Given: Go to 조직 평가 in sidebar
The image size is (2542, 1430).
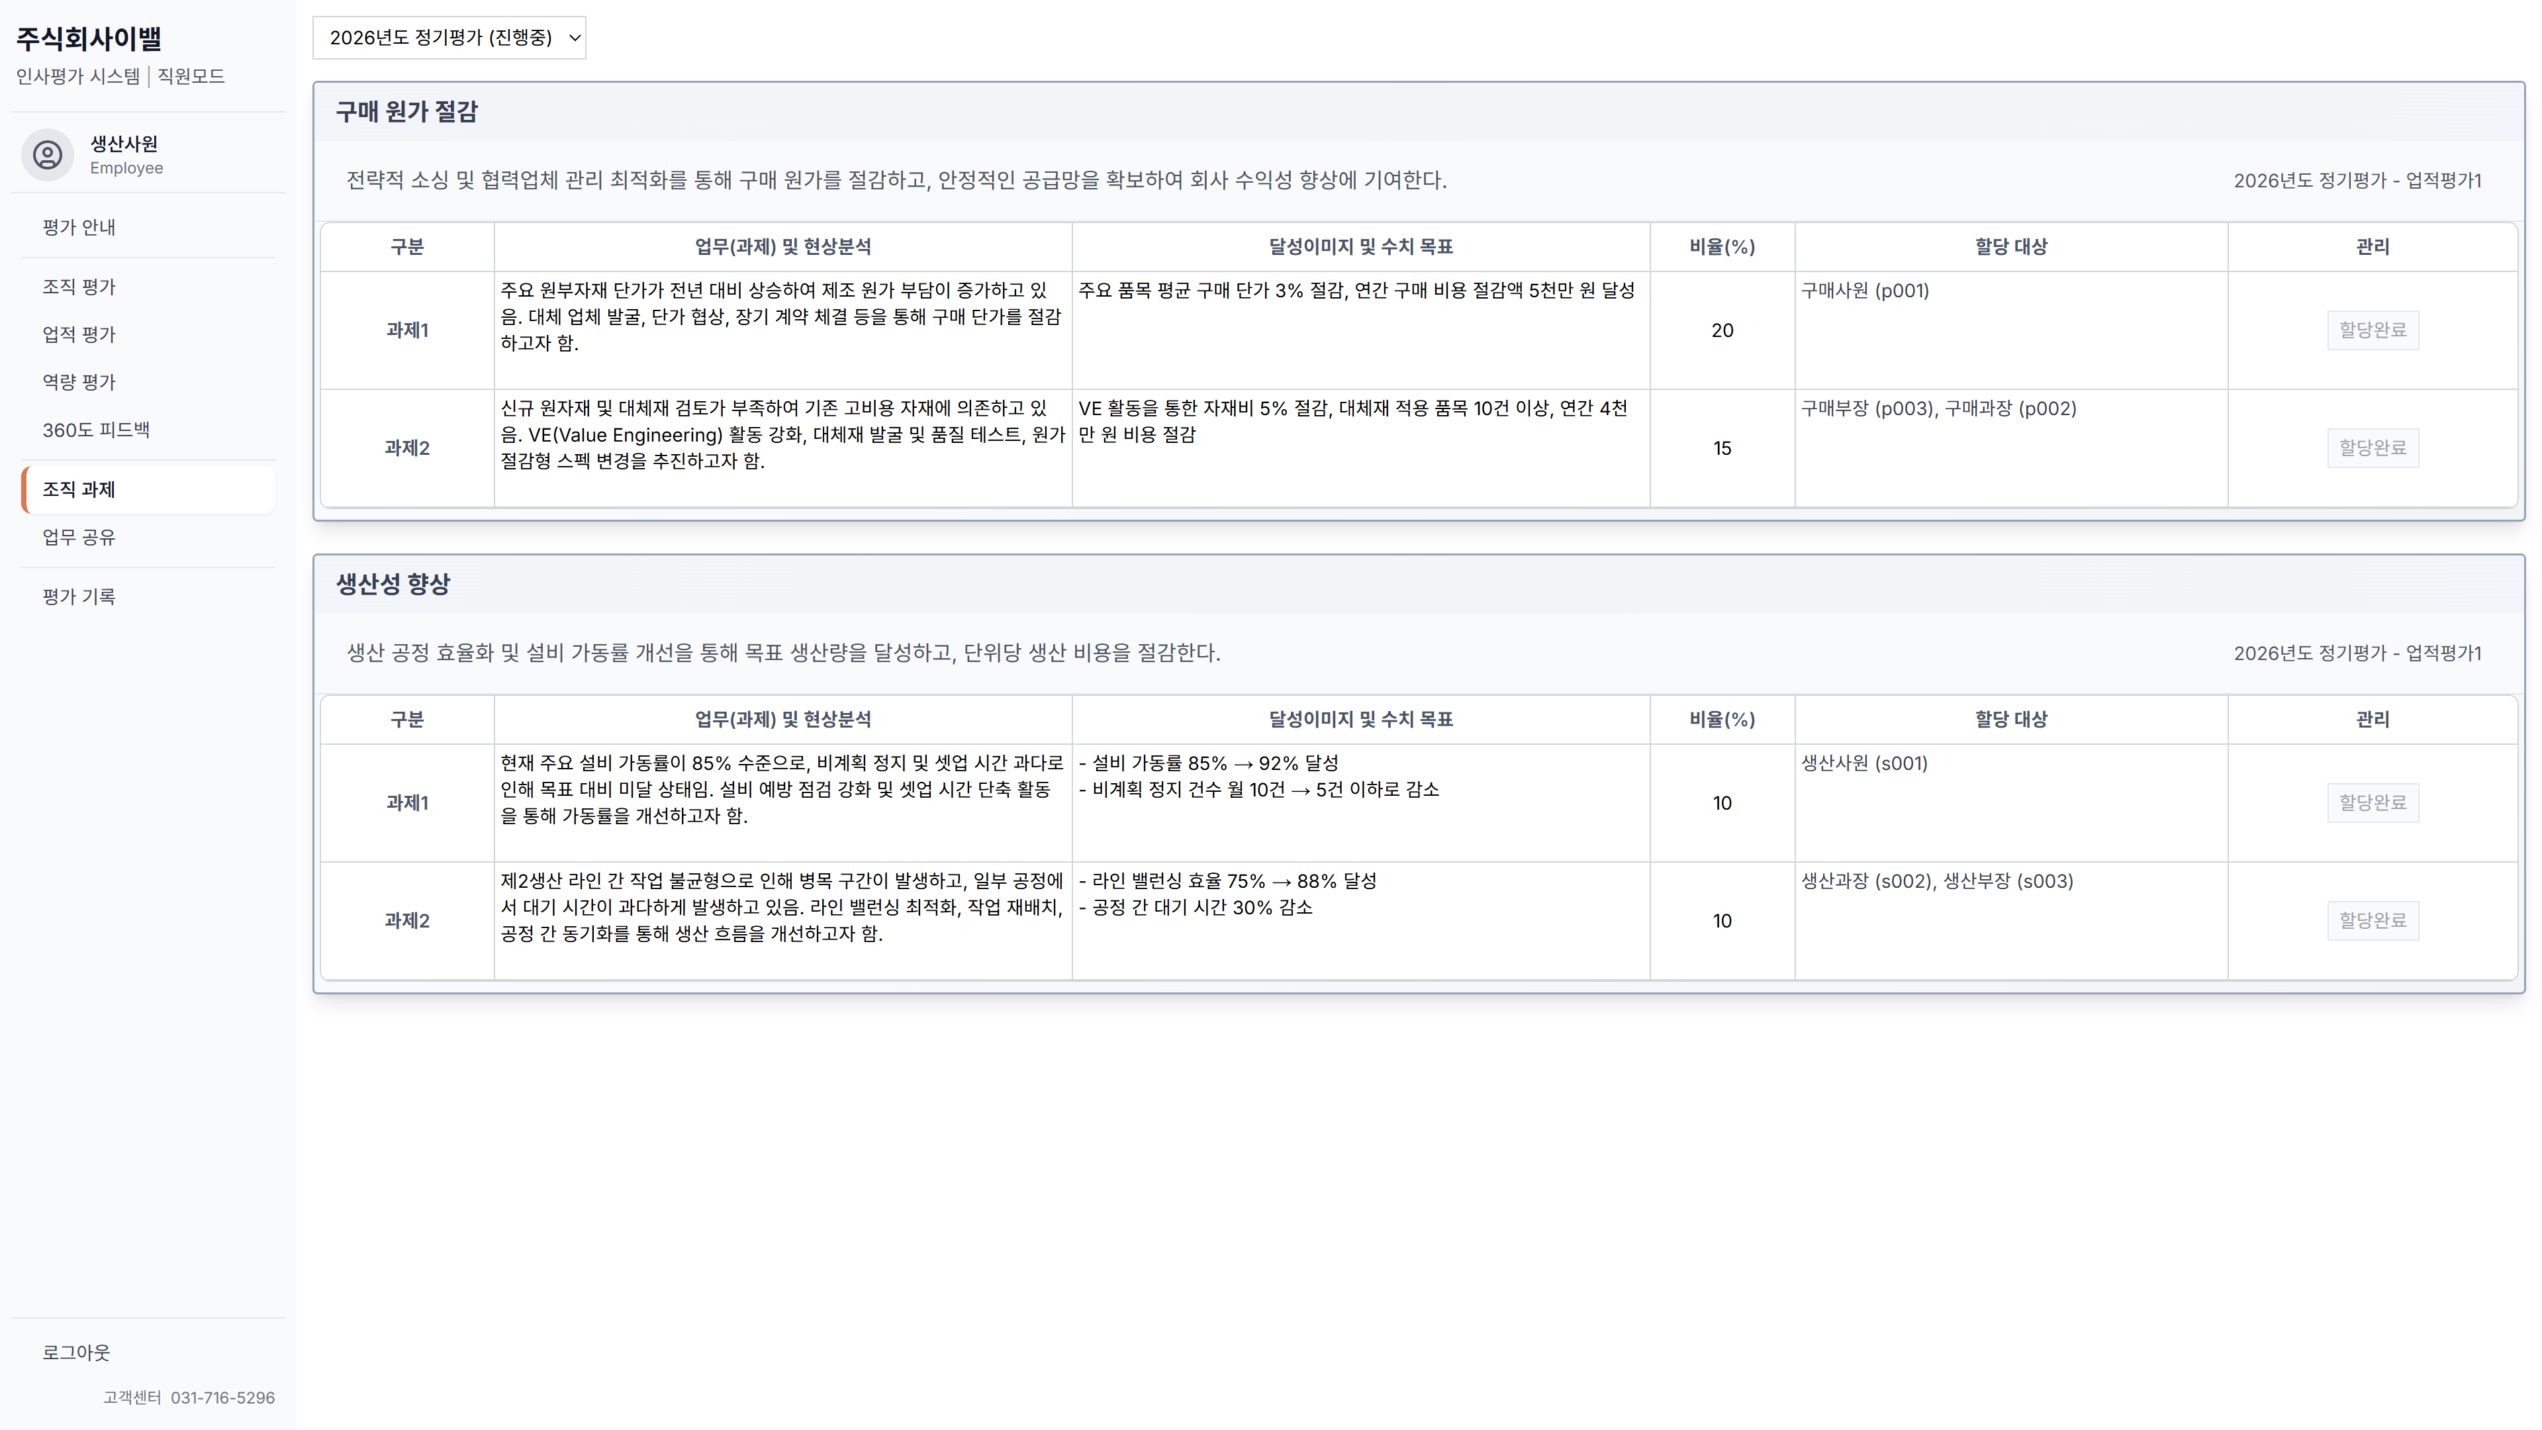Looking at the screenshot, I should 79,287.
